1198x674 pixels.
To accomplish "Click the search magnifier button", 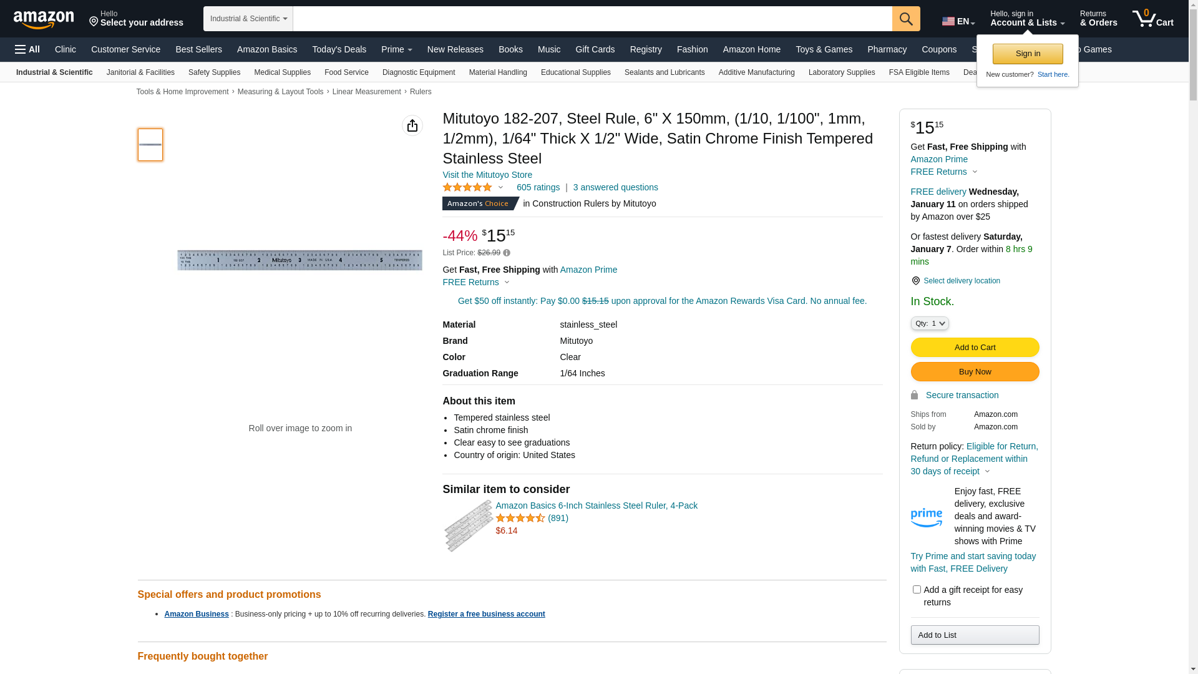I will click(x=906, y=19).
